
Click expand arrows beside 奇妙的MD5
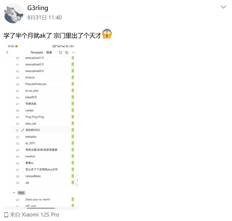tap(23, 130)
